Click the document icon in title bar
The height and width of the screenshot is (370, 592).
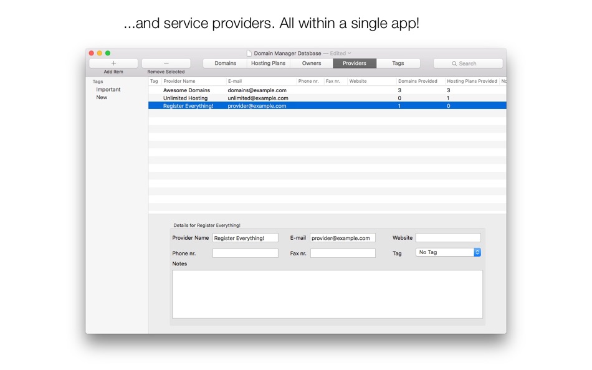pyautogui.click(x=249, y=53)
